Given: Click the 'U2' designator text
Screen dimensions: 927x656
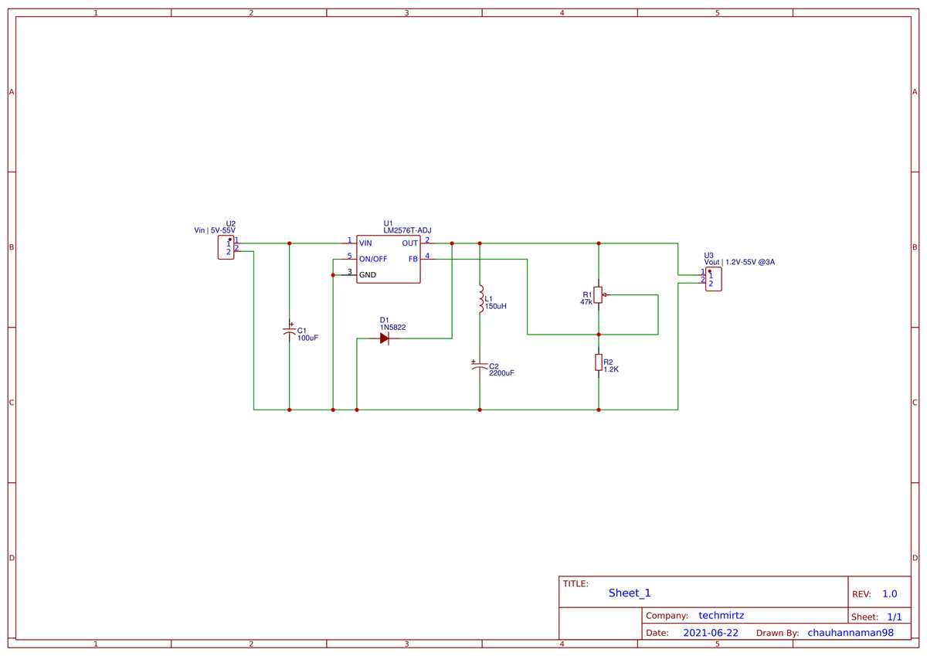Looking at the screenshot, I should (x=230, y=223).
